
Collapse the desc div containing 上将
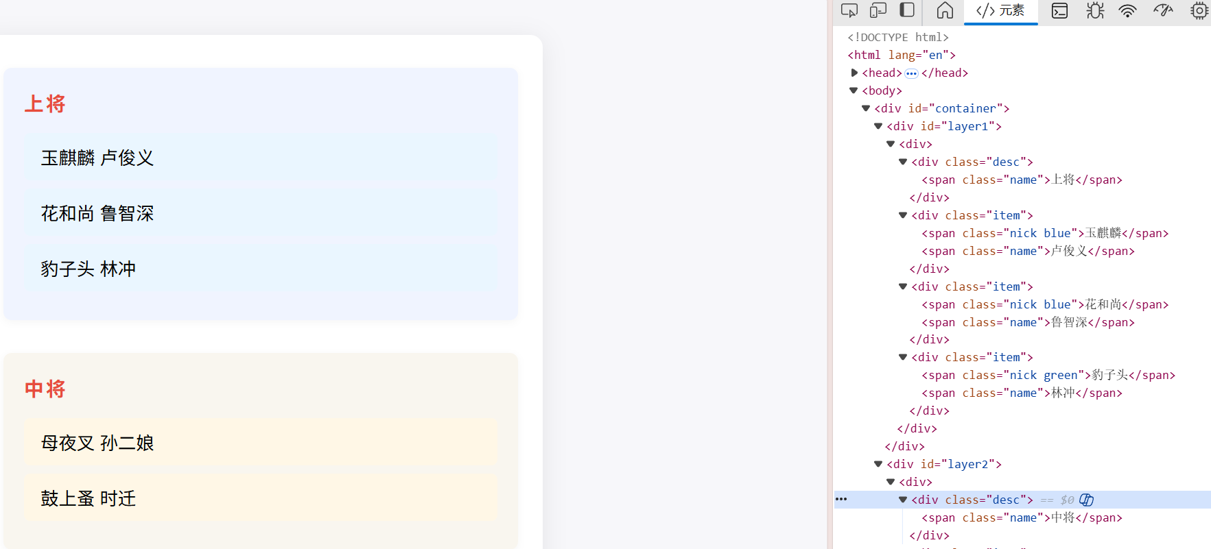coord(903,162)
